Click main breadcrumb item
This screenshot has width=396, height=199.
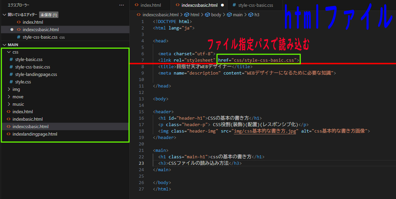(238, 15)
